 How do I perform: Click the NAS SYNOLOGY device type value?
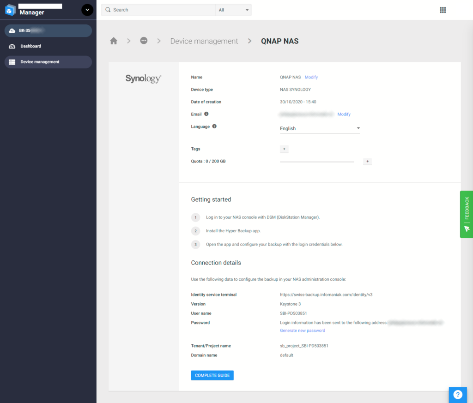[295, 90]
